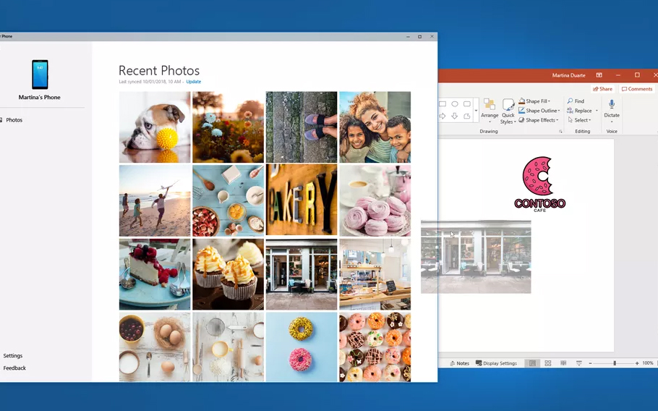Image resolution: width=658 pixels, height=411 pixels.
Task: Switch to Slide Sorter view
Action: [548, 363]
